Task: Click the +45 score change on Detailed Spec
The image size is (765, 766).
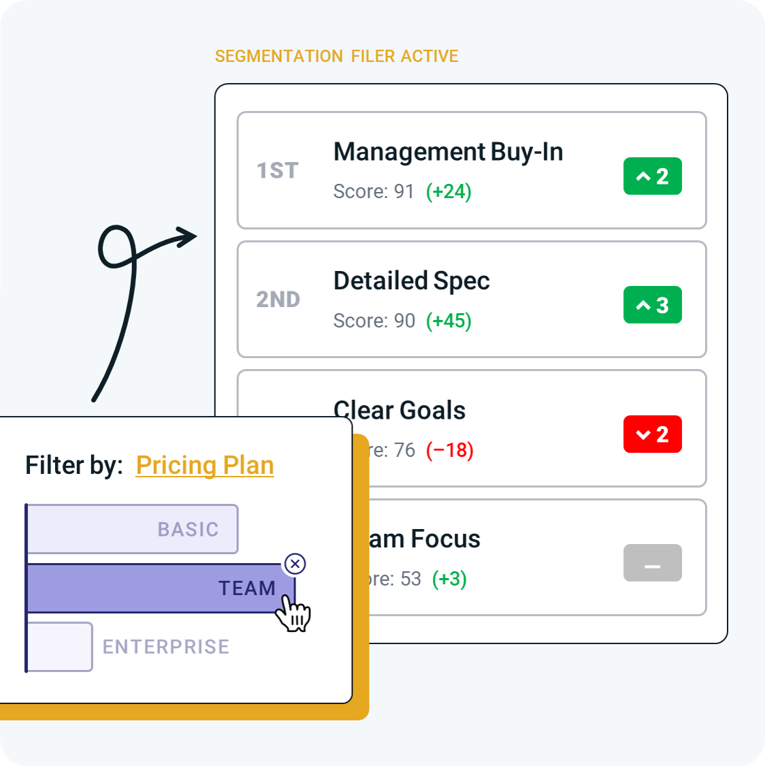Action: pyautogui.click(x=449, y=321)
